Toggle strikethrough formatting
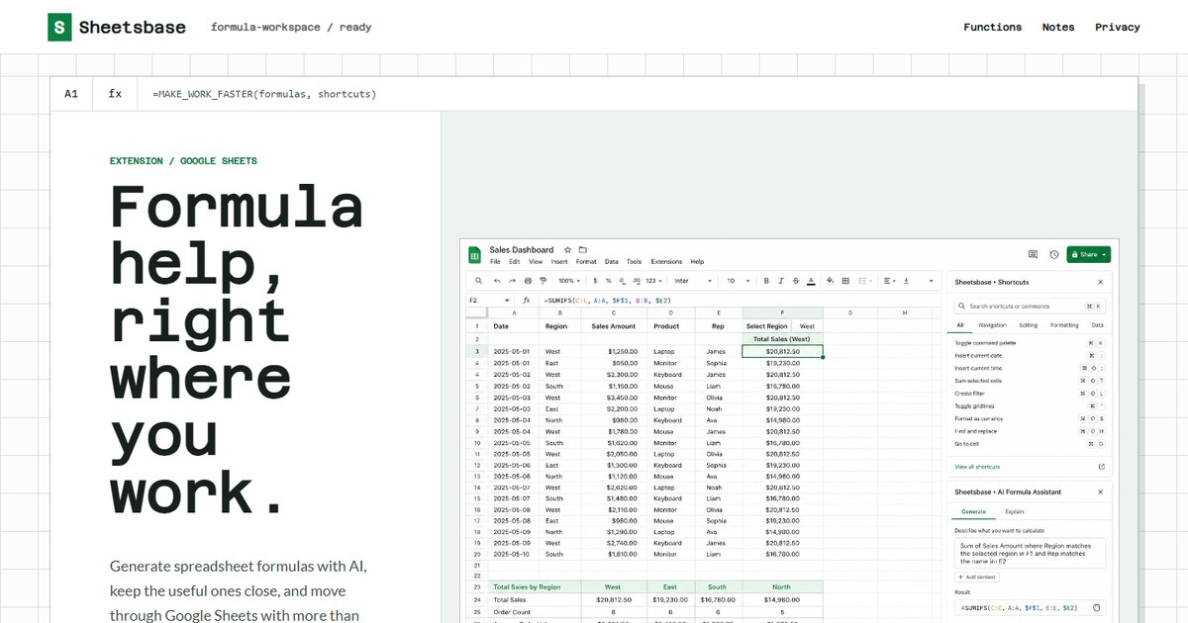 coord(796,281)
